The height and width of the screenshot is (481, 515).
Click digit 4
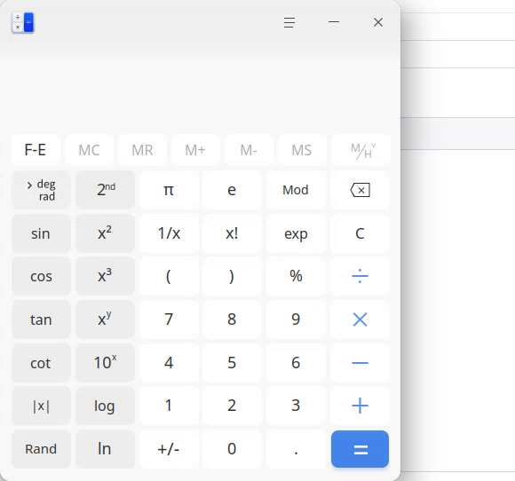(169, 363)
